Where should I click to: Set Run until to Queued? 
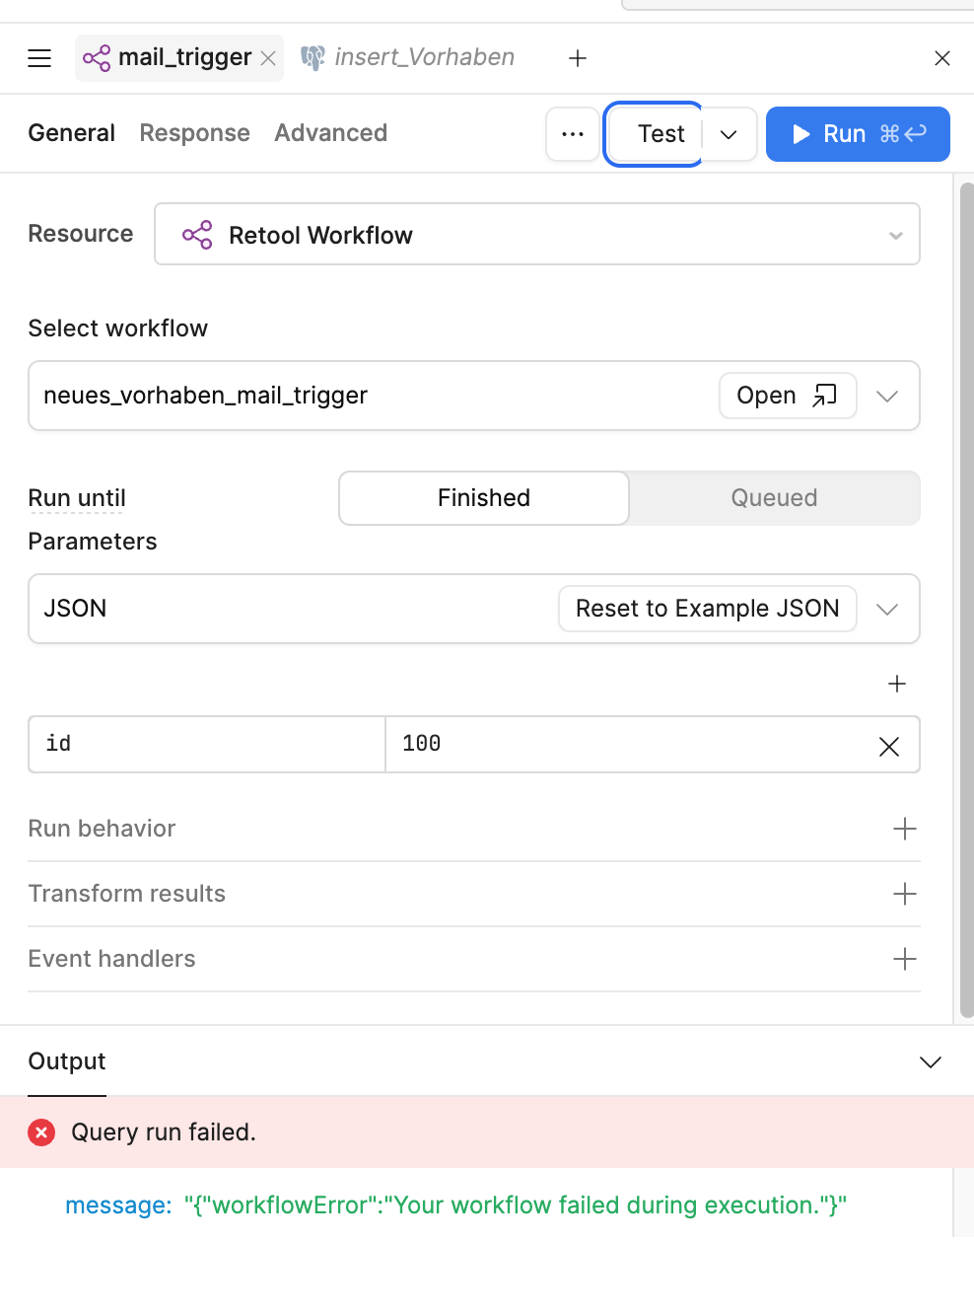(774, 498)
